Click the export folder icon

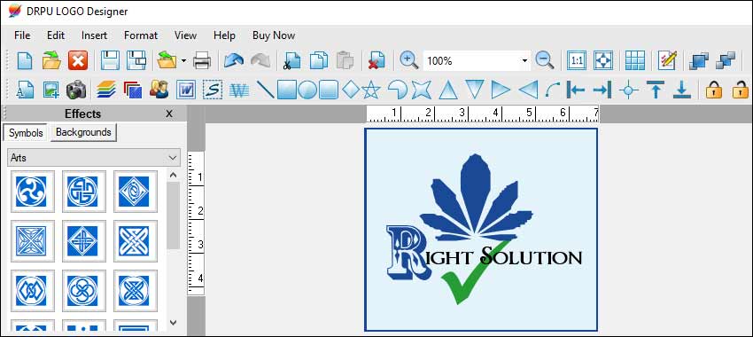click(167, 61)
